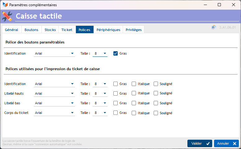This screenshot has height=149, width=241.
Task: Click the app logo in the title bar
Action: (5, 5)
